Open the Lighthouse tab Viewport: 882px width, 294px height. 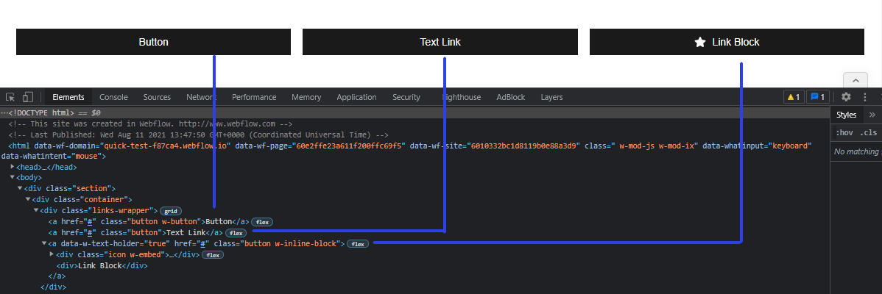coord(462,97)
